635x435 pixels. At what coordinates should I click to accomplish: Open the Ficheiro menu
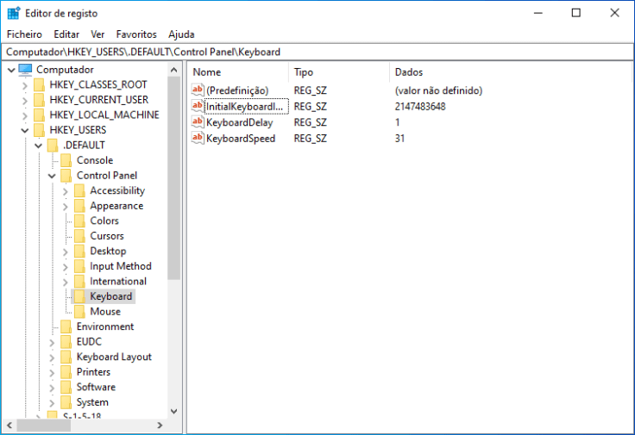(x=24, y=34)
